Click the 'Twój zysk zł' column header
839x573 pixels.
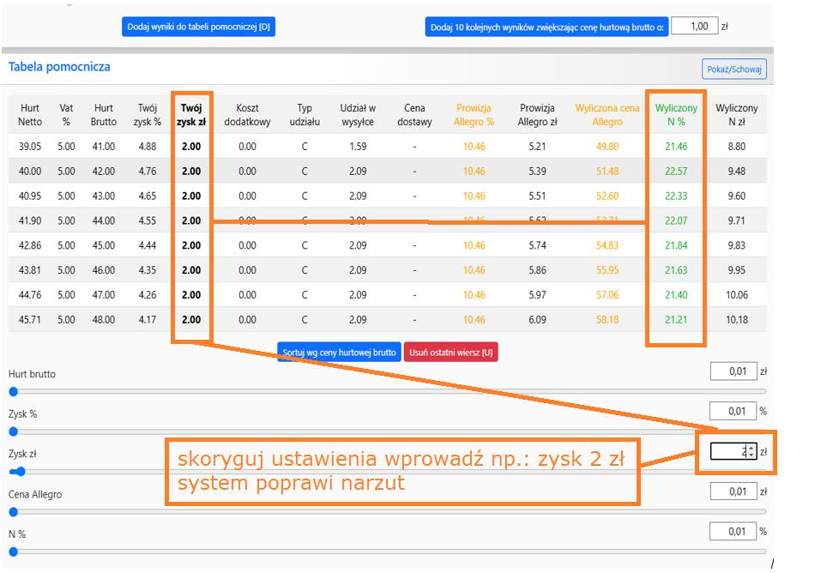click(x=191, y=115)
